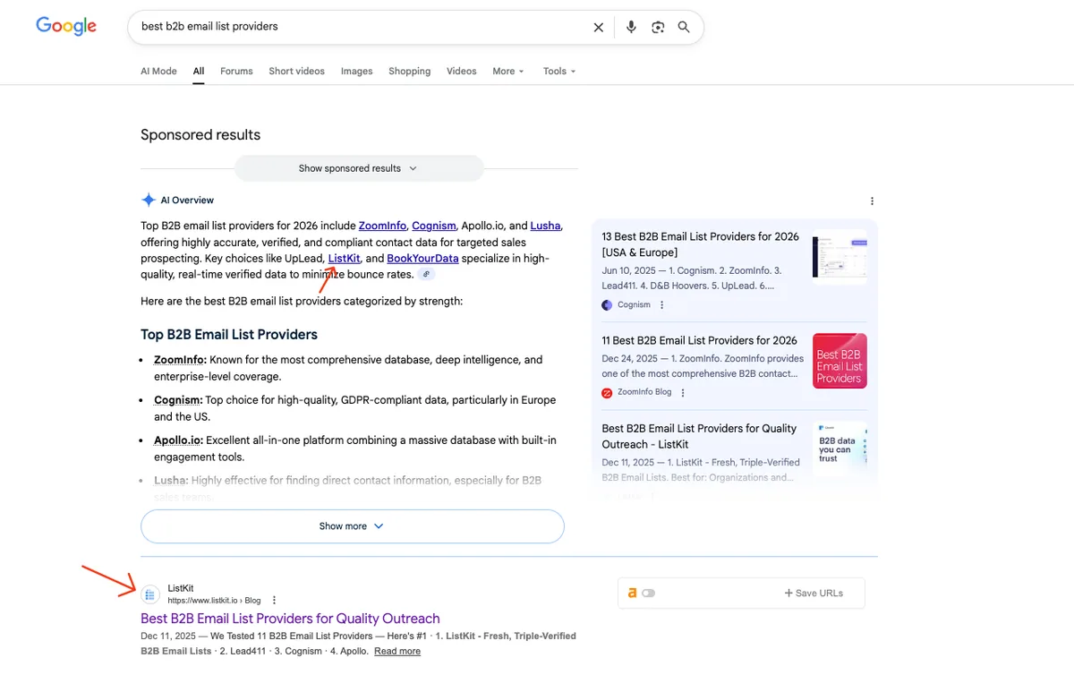
Task: Expand Show sponsored results
Action: coord(359,168)
